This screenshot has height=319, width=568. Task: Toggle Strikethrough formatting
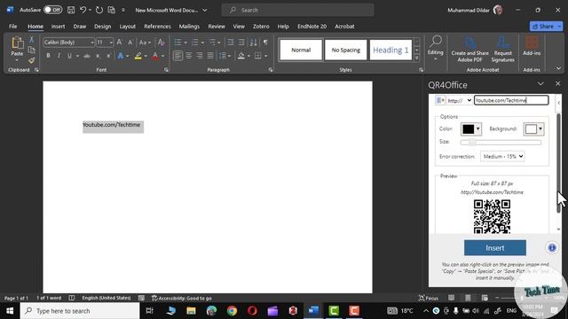pyautogui.click(x=87, y=56)
